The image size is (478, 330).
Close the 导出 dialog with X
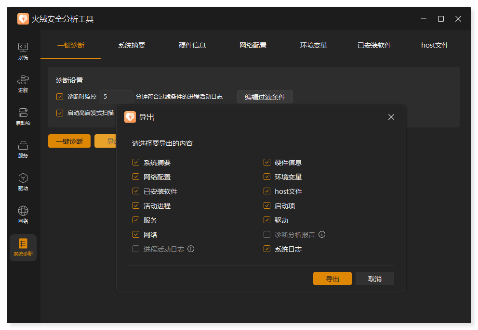[391, 117]
